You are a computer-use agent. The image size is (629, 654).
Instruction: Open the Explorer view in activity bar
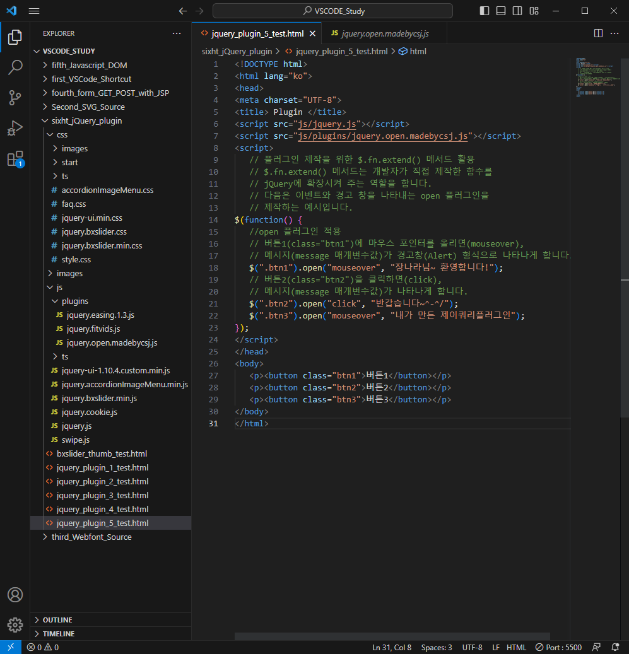point(15,37)
